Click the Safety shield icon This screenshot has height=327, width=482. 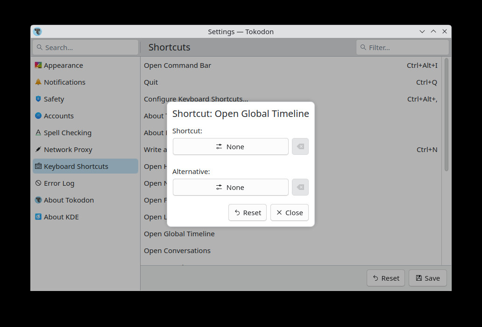tap(38, 99)
